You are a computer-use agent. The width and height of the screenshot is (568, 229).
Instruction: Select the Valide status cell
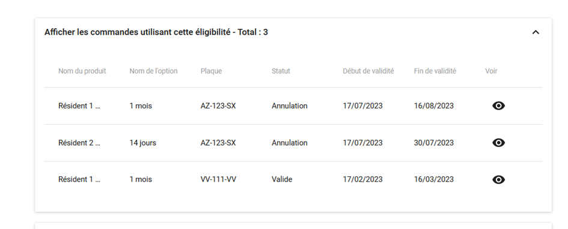click(282, 179)
